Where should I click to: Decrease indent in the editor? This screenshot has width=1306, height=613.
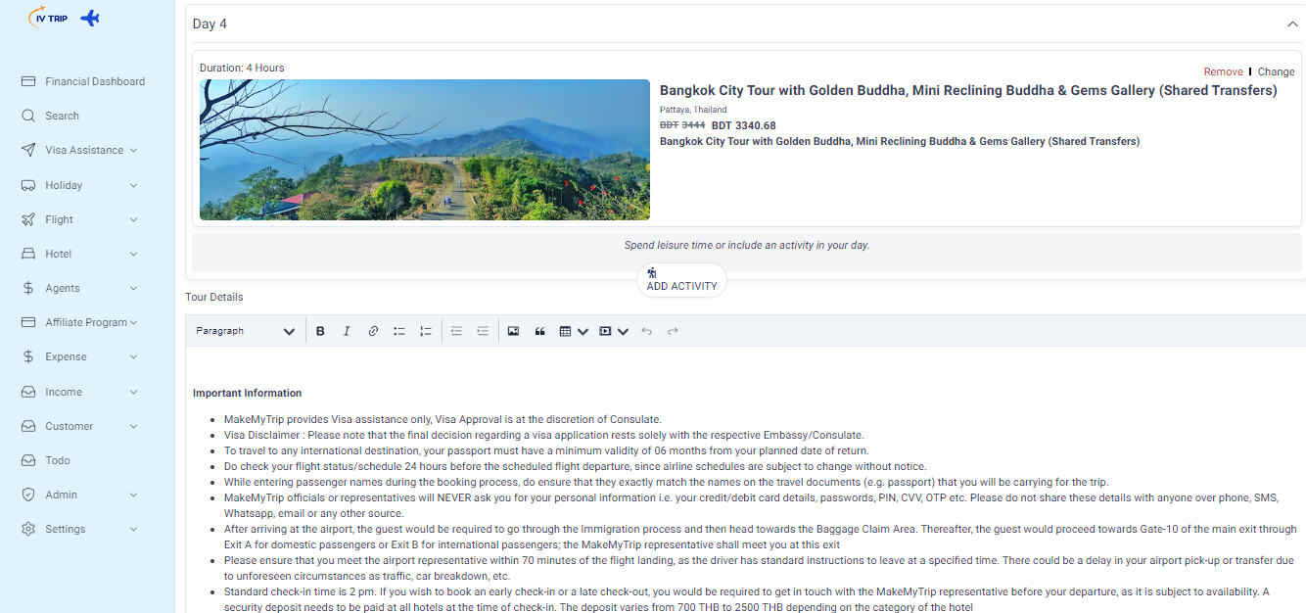pos(456,331)
